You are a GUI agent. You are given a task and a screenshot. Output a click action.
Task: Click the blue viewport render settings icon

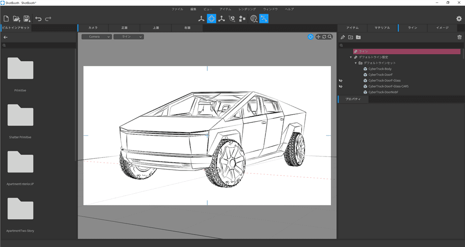[310, 37]
